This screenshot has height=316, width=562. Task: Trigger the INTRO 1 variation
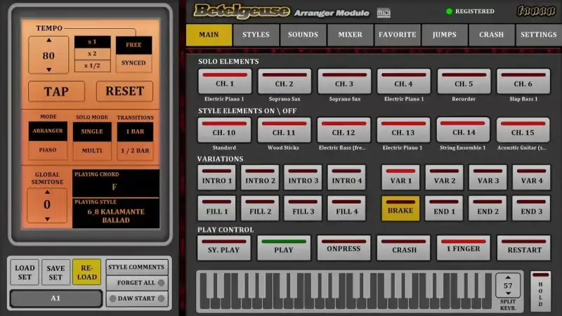coord(217,178)
